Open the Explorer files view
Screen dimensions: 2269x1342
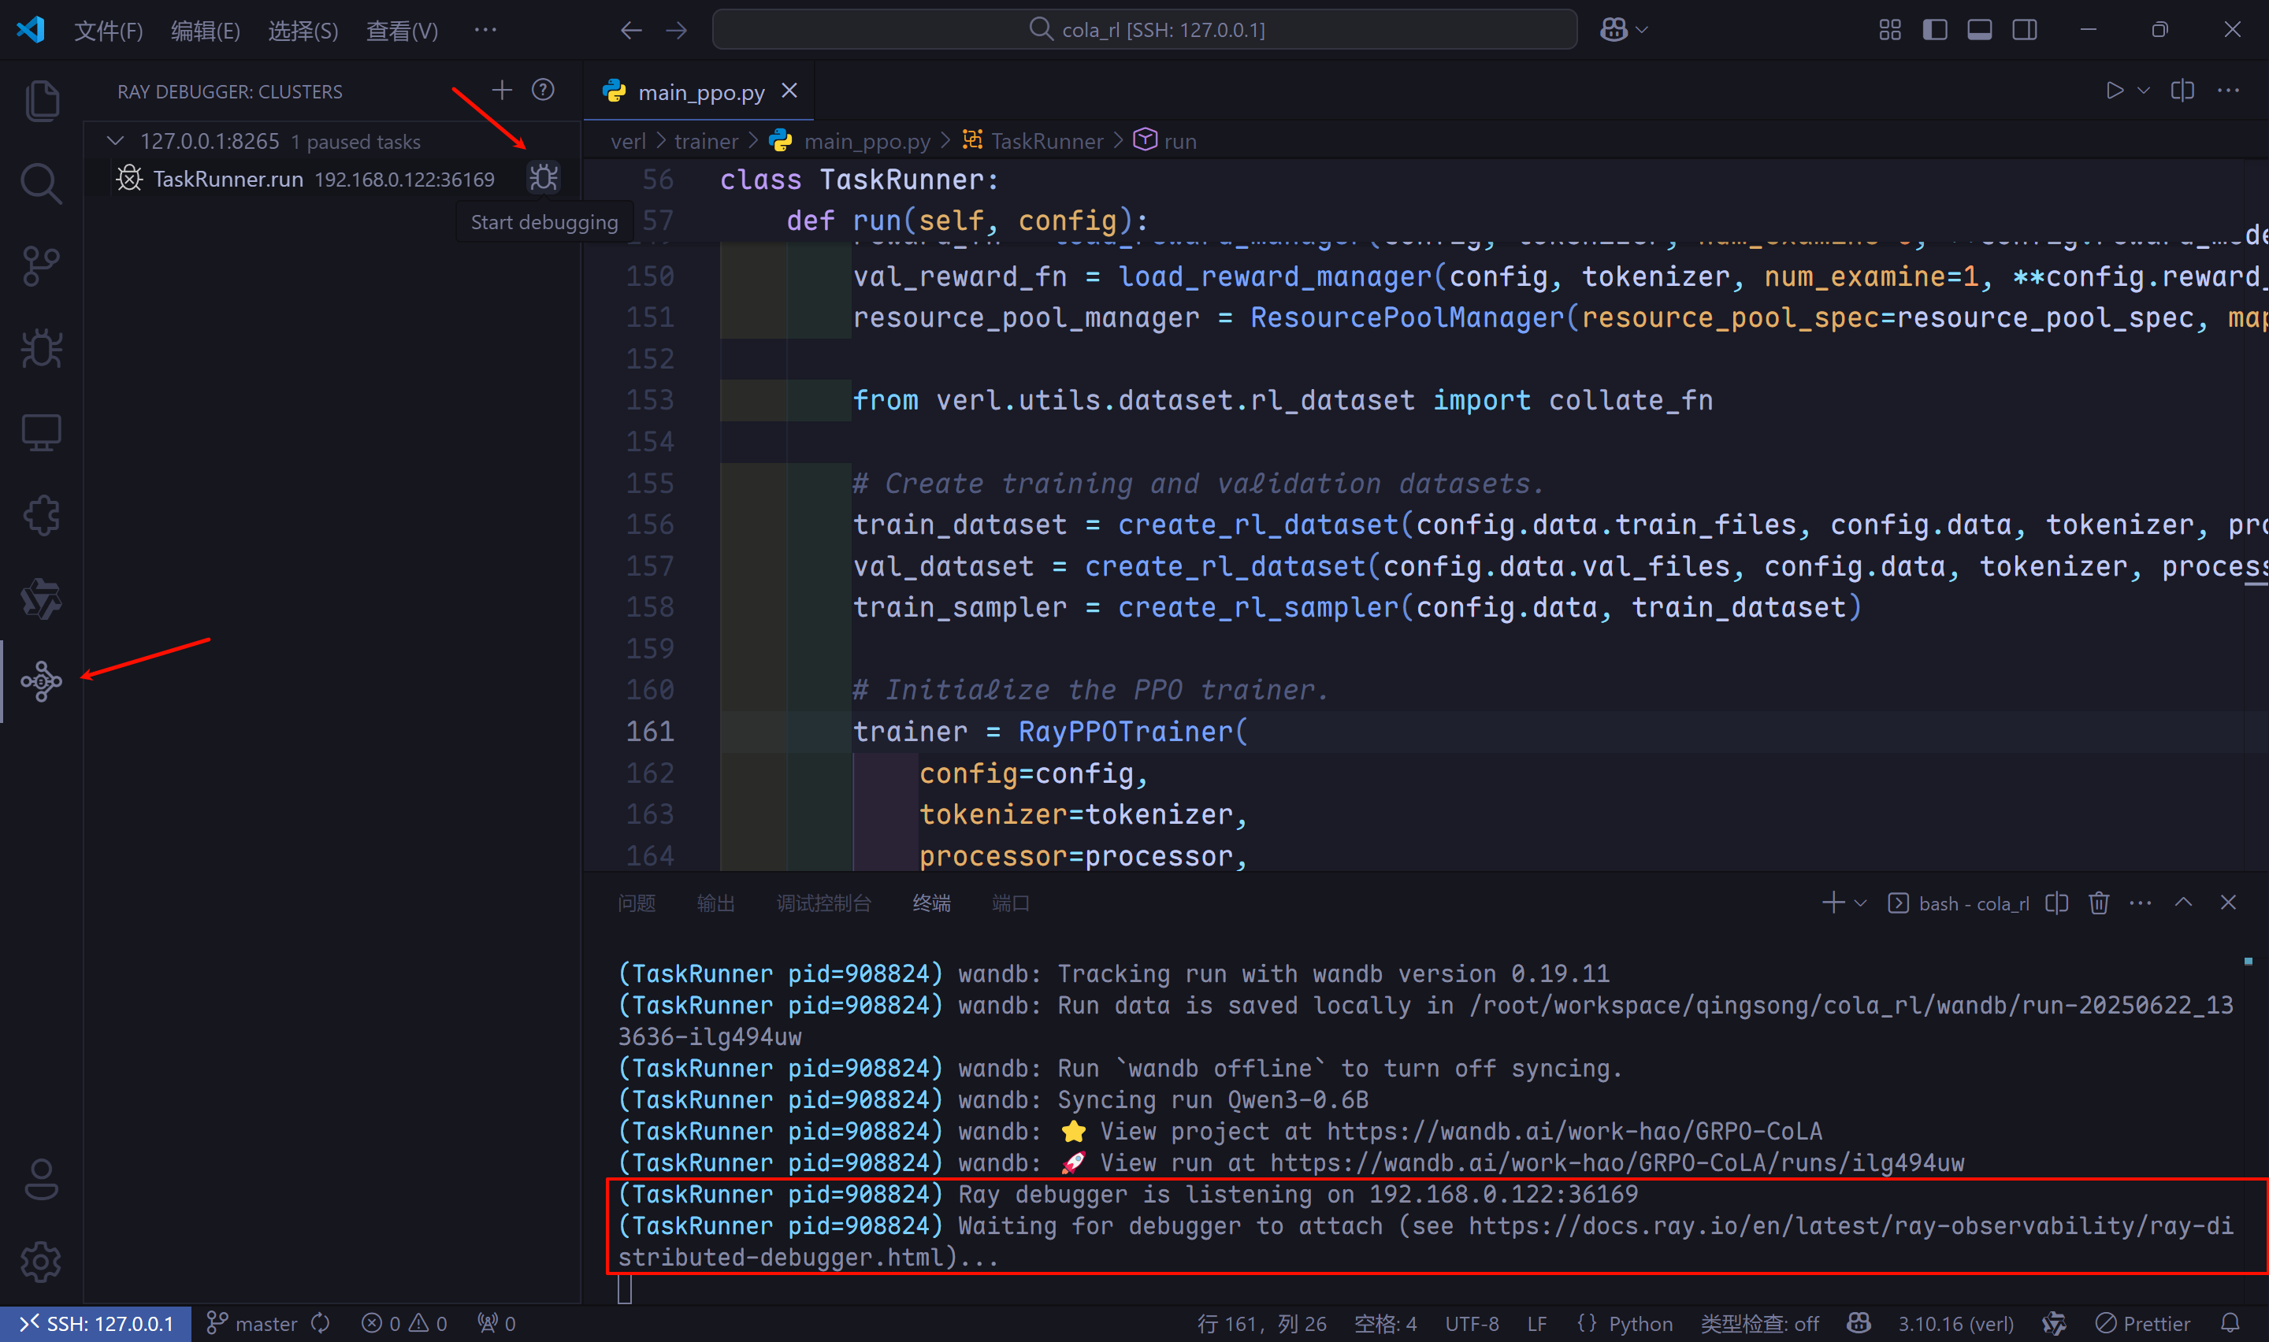pos(42,99)
